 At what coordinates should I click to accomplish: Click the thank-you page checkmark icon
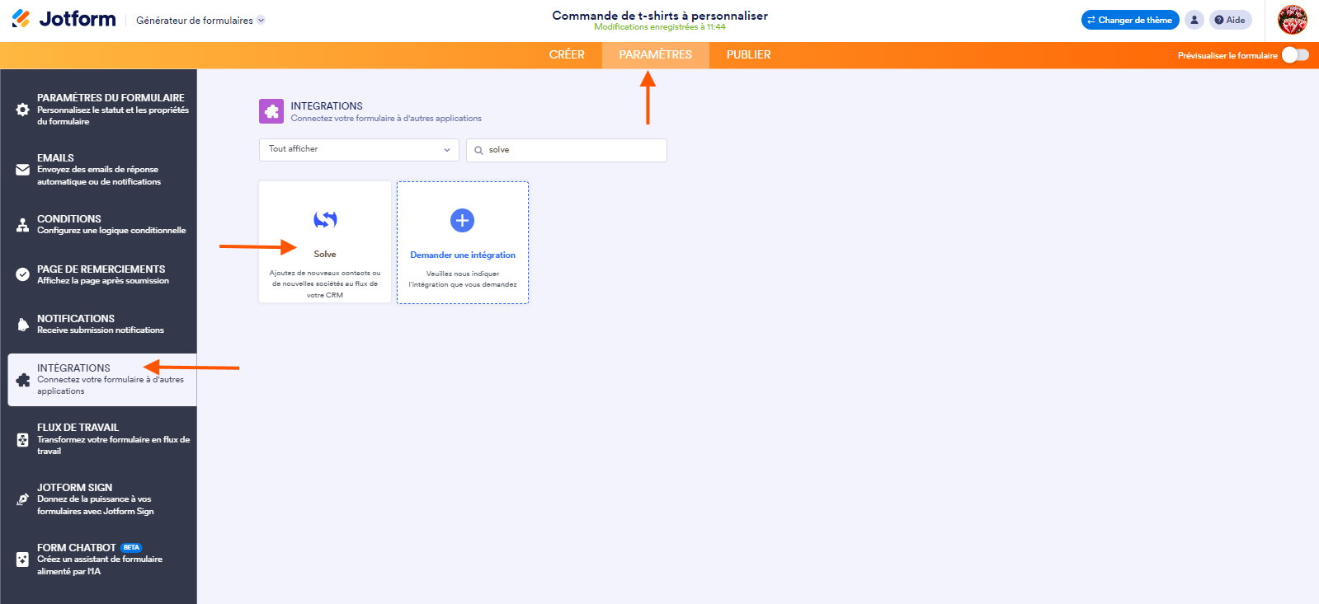pyautogui.click(x=23, y=274)
